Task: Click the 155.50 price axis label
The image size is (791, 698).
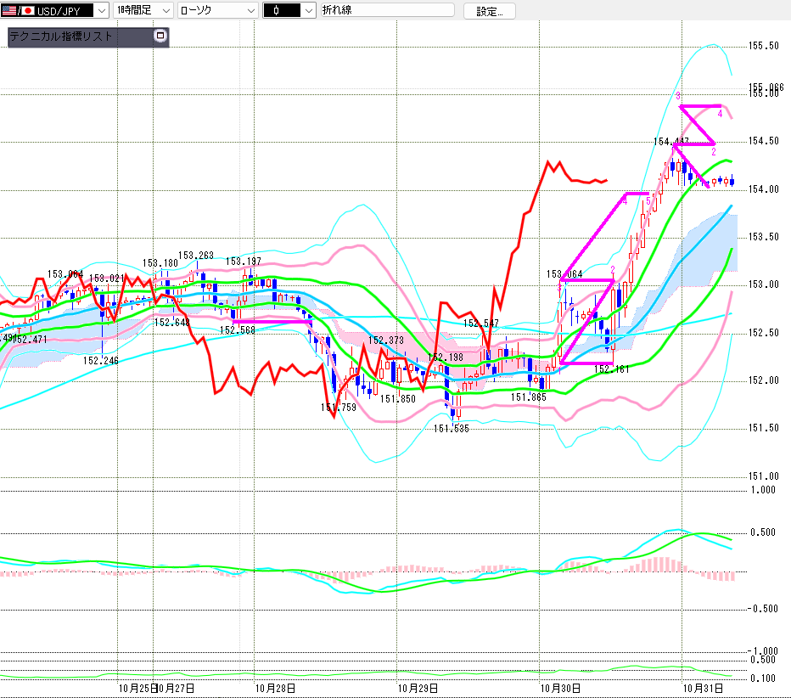Action: [764, 46]
